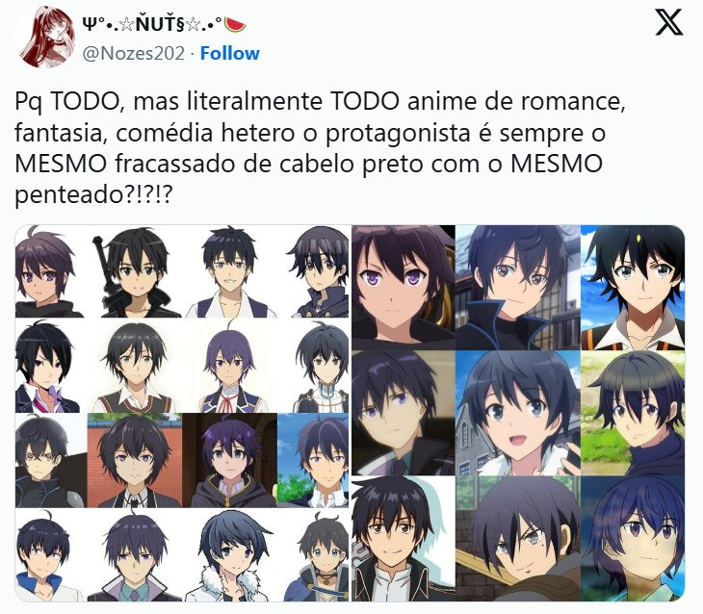
Task: Click the brick-wall background character portrait
Action: click(135, 461)
